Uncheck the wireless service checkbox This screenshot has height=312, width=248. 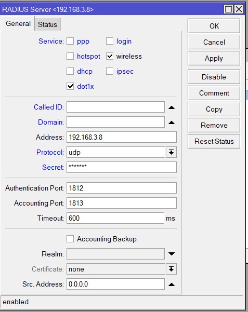[110, 56]
